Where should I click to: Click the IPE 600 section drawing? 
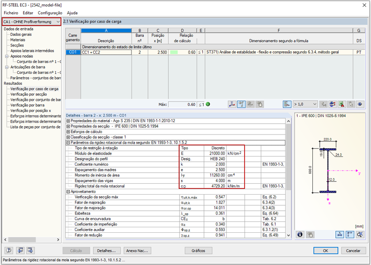(x=328, y=170)
